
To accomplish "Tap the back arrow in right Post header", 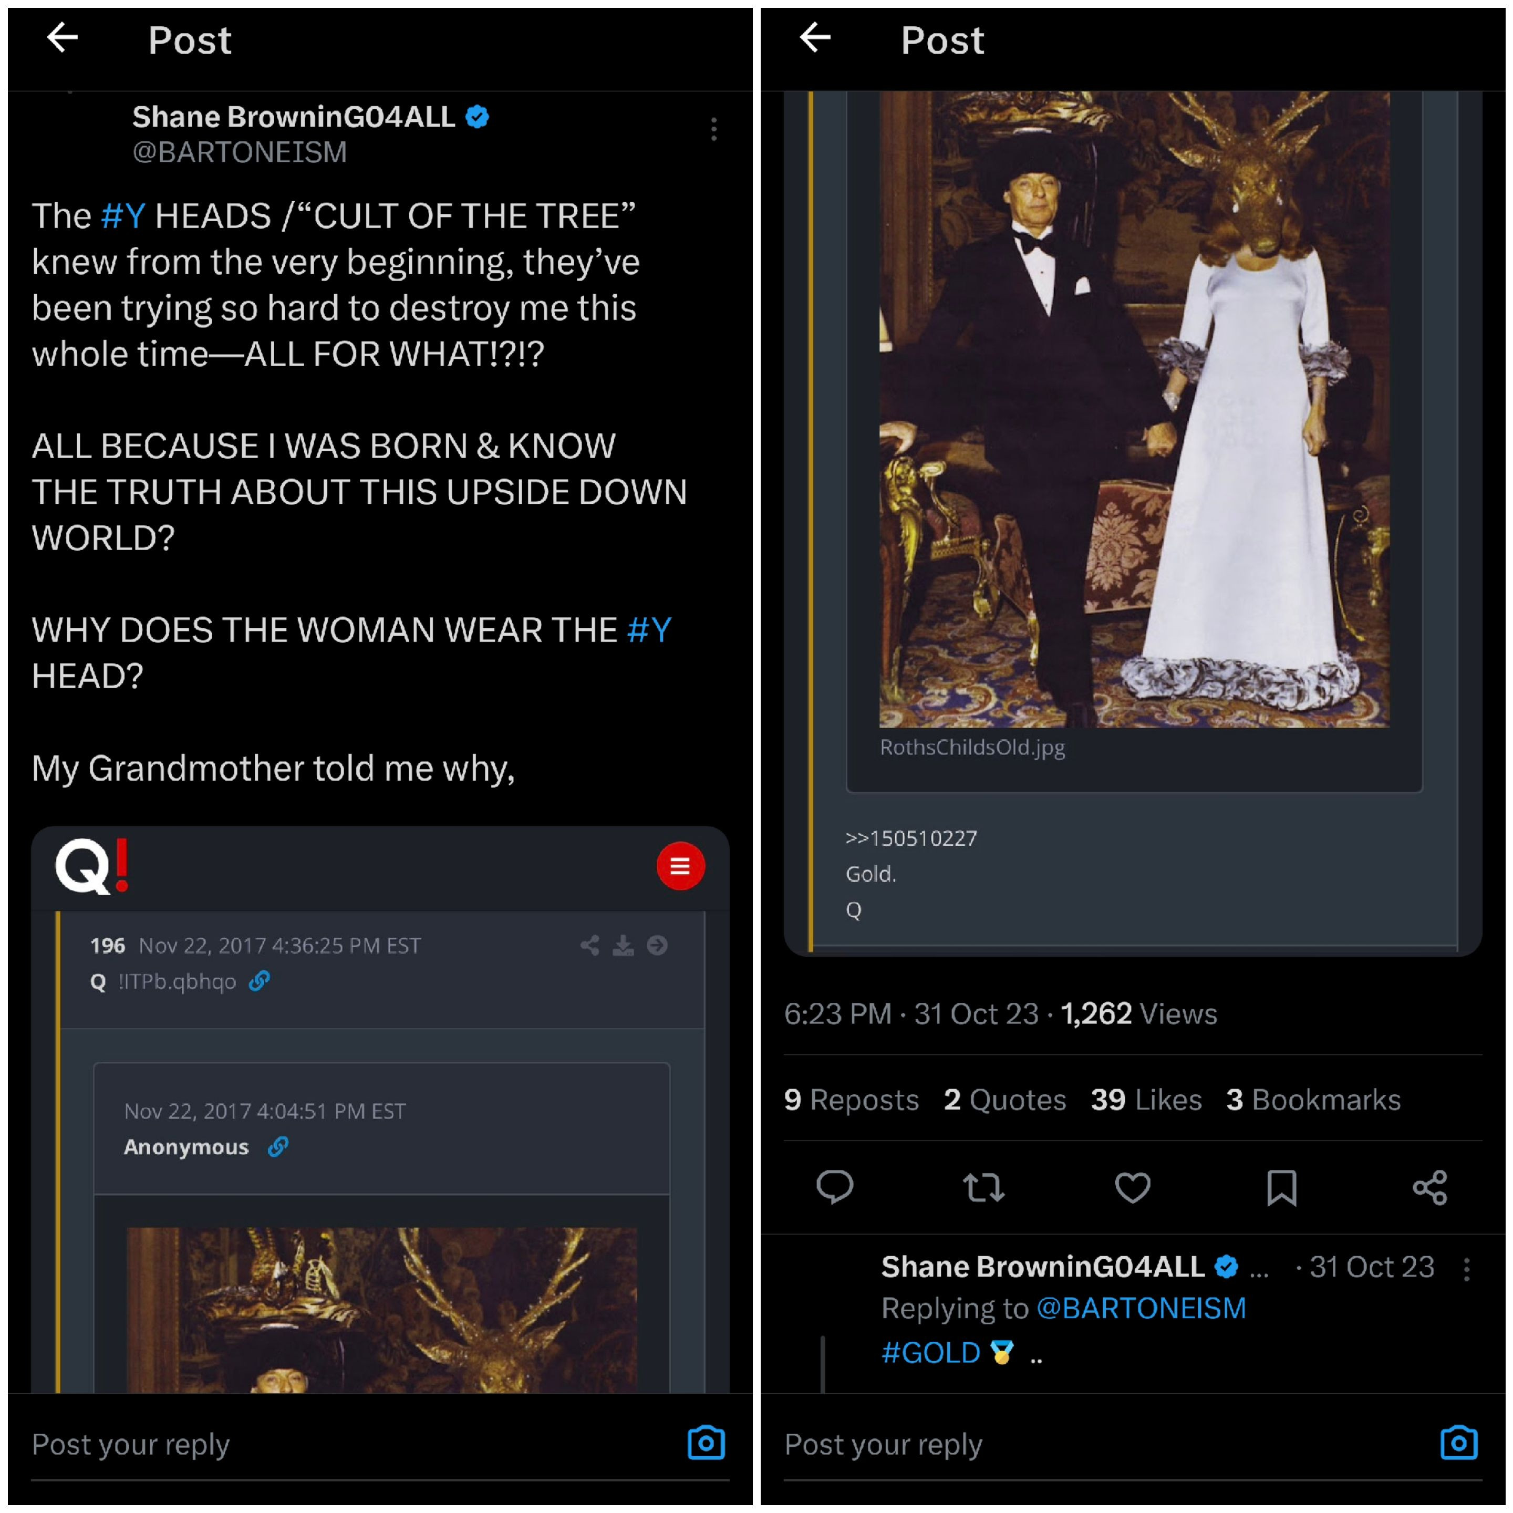I will [814, 38].
